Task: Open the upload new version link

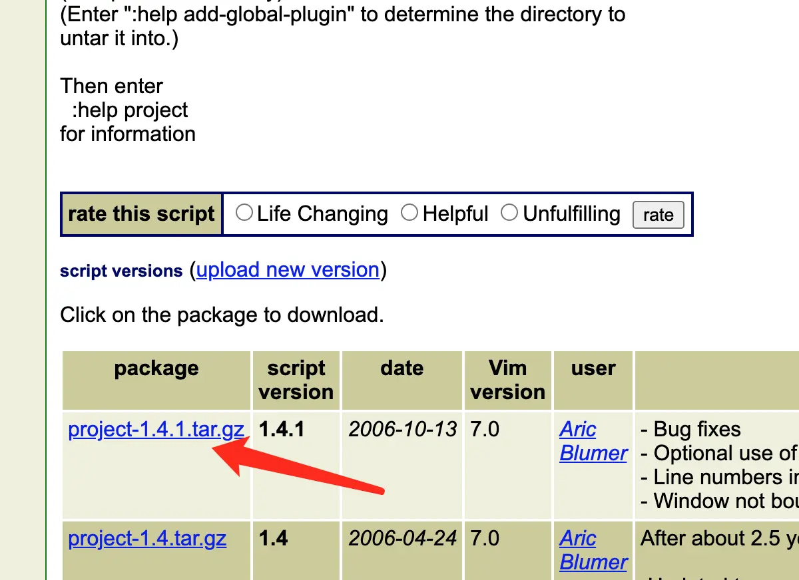Action: pyautogui.click(x=288, y=269)
